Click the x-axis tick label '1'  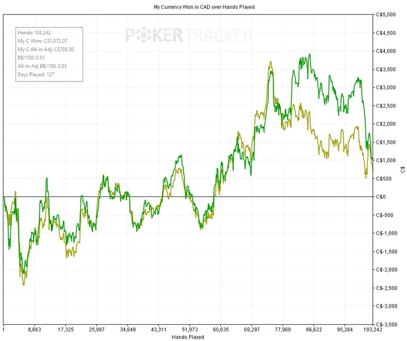point(4,330)
